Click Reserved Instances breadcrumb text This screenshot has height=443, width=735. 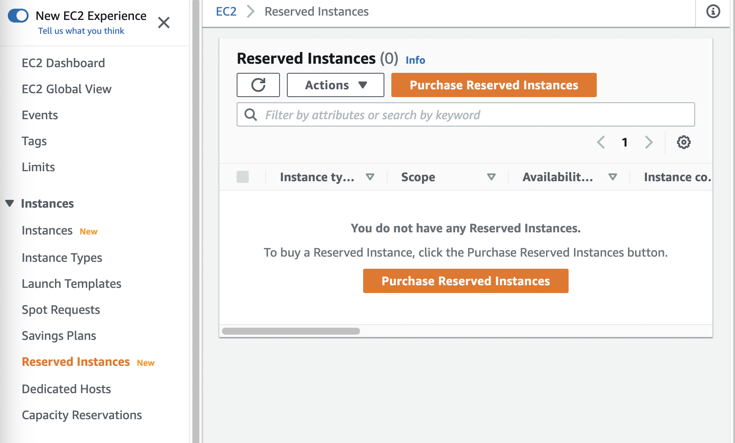[317, 12]
